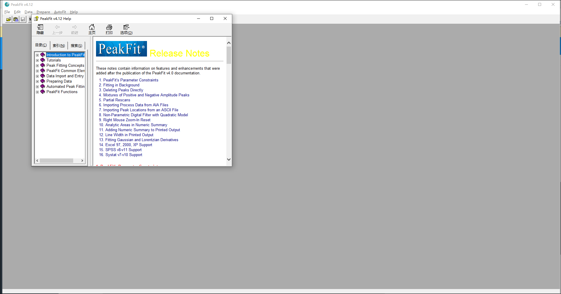Open Importing Process Data from AIA Files
The height and width of the screenshot is (294, 561).
click(136, 105)
